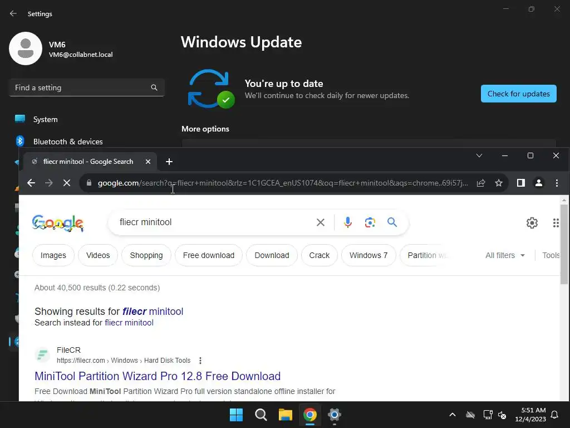570x428 pixels.
Task: Click the Chrome address bar URL
Action: coord(283,183)
